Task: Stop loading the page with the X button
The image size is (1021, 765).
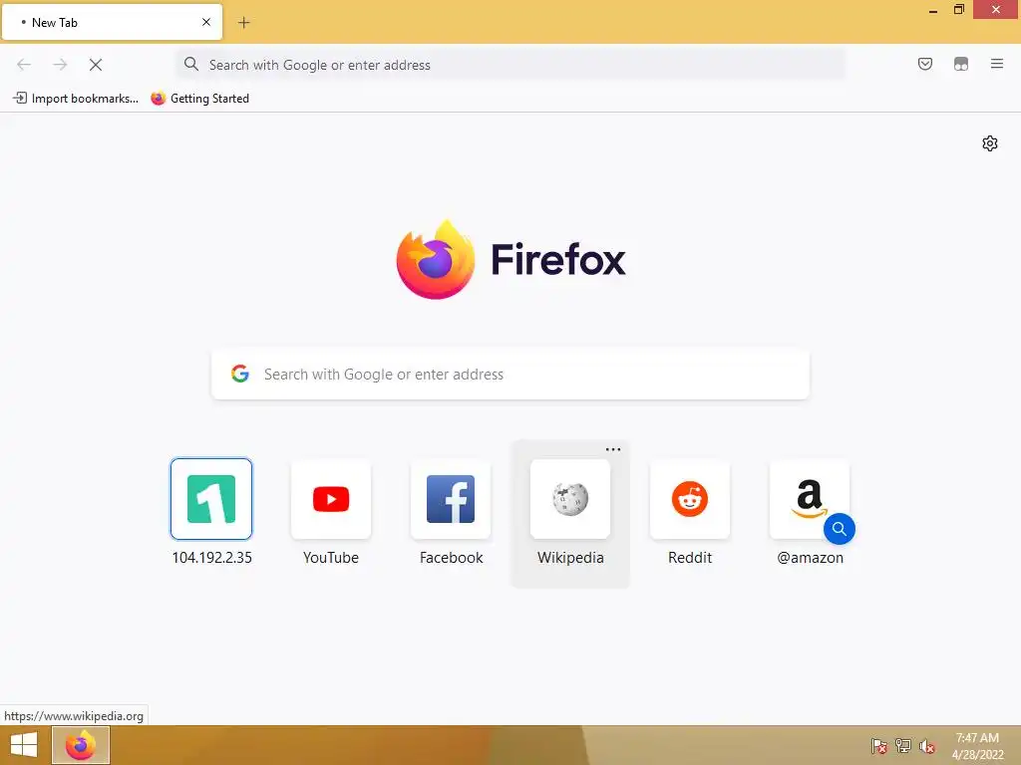Action: click(x=96, y=65)
